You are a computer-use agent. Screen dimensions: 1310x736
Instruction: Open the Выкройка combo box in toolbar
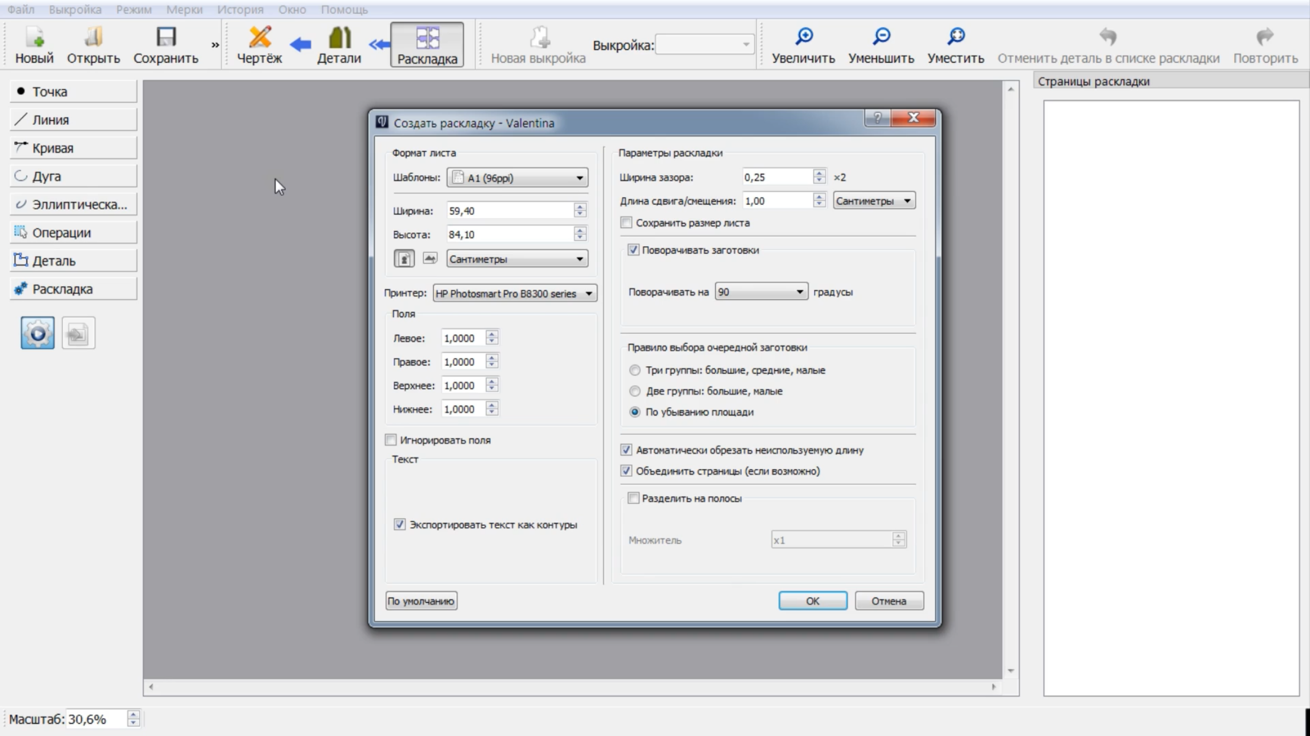point(704,45)
